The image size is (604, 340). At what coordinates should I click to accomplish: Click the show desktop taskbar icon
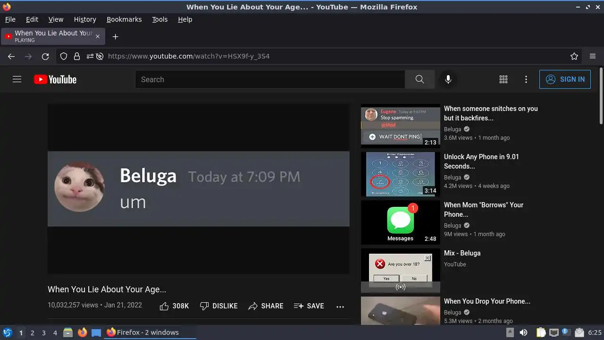pyautogui.click(x=96, y=332)
